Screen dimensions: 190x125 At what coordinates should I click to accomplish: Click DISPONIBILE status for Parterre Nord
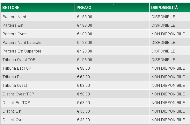163,17
